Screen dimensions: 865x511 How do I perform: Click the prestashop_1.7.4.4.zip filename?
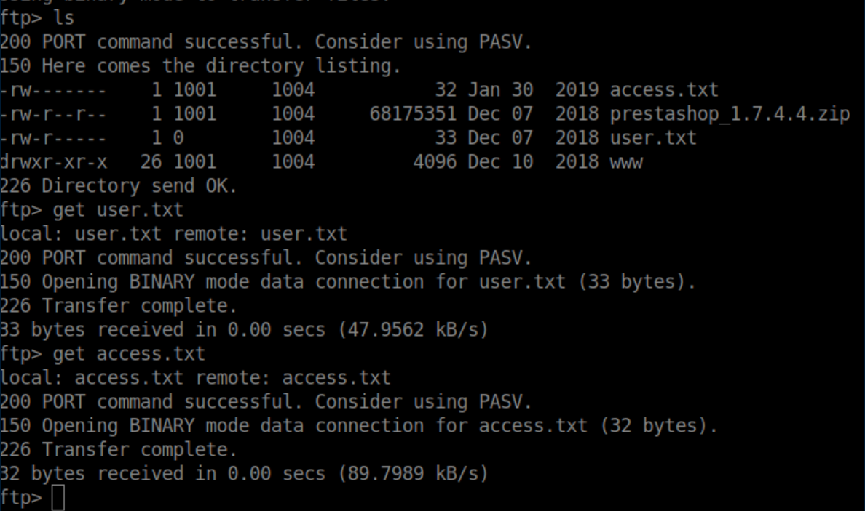(730, 114)
